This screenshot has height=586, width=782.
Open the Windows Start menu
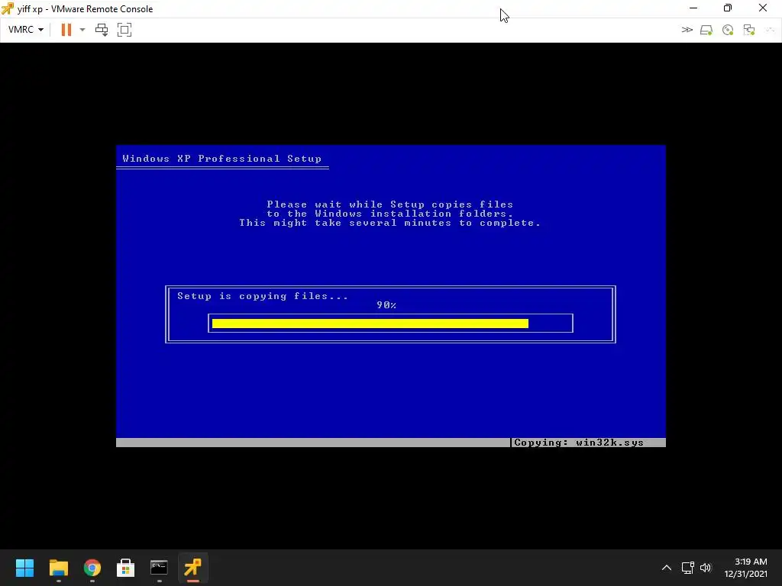(x=24, y=568)
